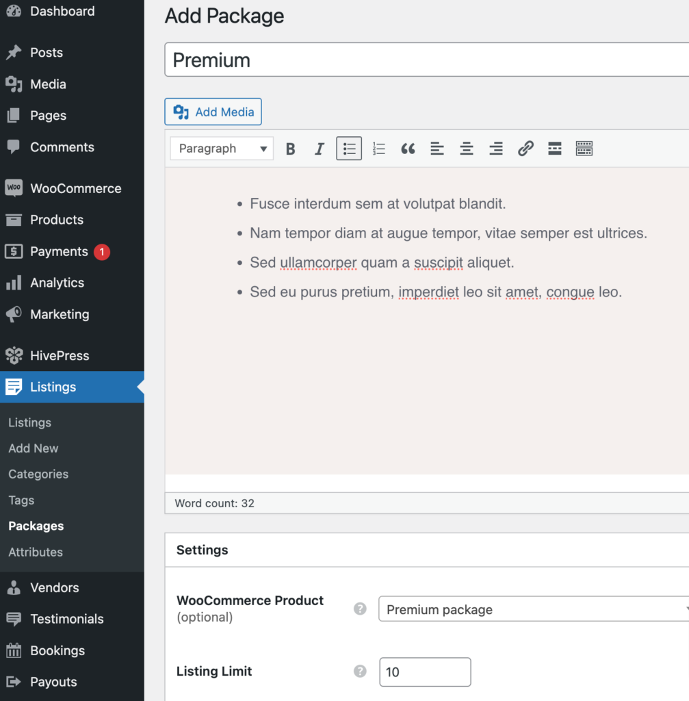Expand the Paragraph style dropdown

pos(221,148)
